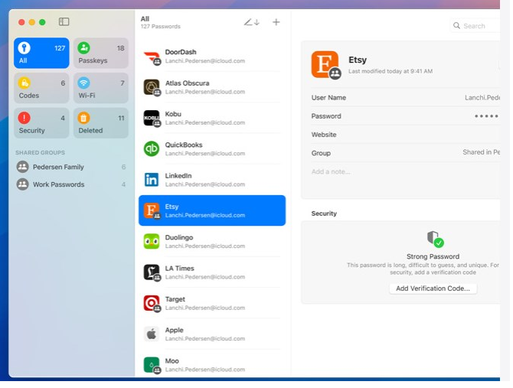Screen dimensions: 513x388
Task: Open the Codes category
Action: pos(41,88)
